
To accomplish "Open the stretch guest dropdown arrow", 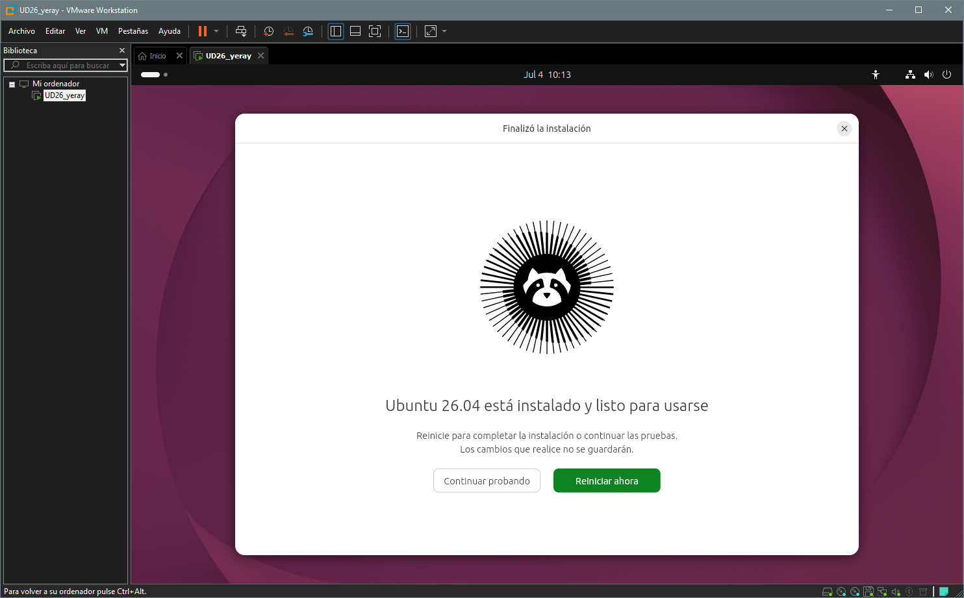I will click(444, 31).
